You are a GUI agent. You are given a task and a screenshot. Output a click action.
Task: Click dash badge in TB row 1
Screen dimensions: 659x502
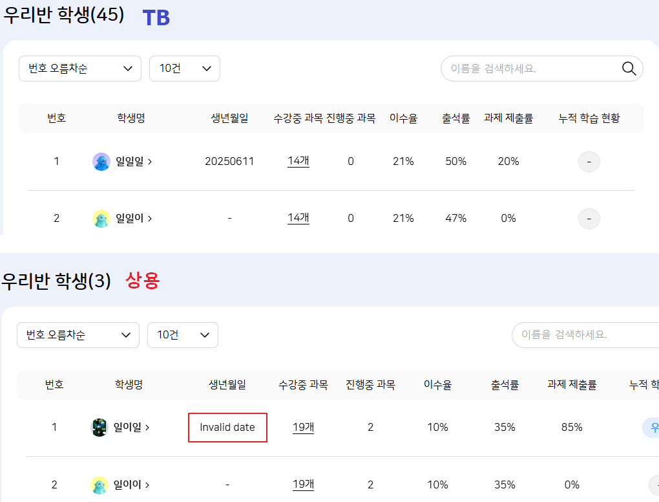tap(589, 162)
